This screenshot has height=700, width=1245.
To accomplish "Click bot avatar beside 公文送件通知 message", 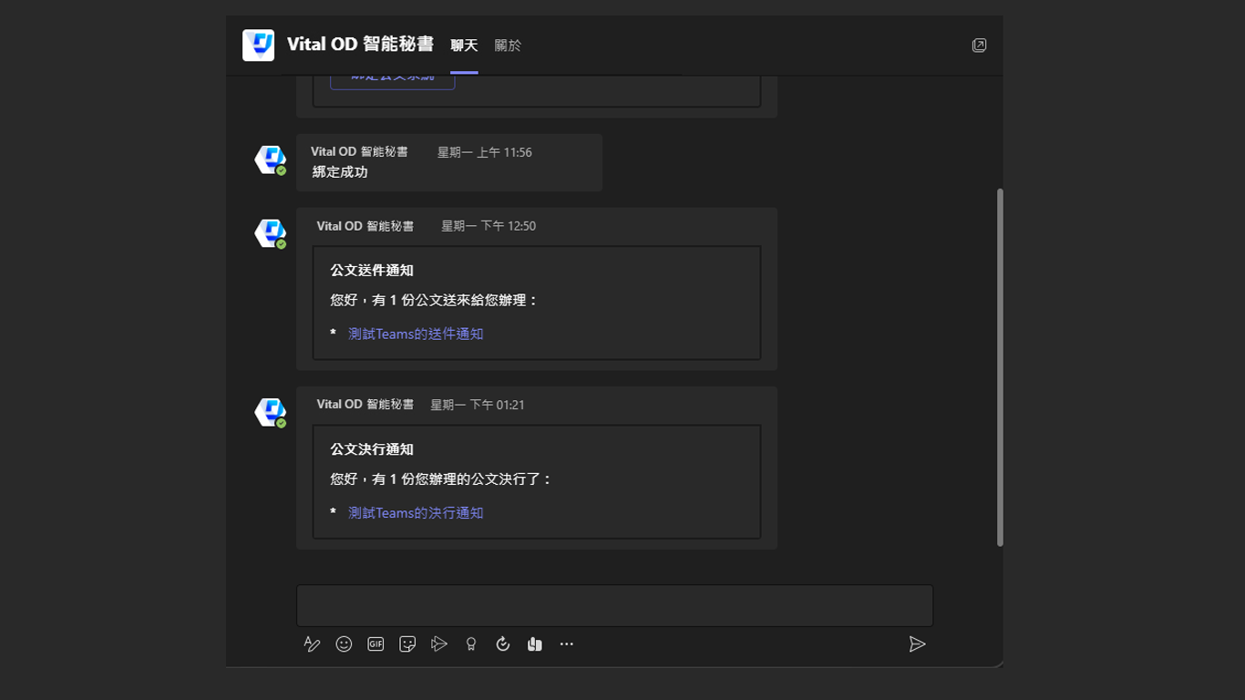I will 270,233.
